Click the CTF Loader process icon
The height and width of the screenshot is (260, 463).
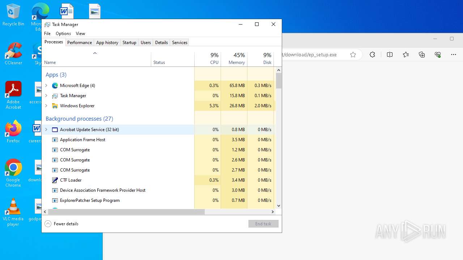(x=55, y=180)
